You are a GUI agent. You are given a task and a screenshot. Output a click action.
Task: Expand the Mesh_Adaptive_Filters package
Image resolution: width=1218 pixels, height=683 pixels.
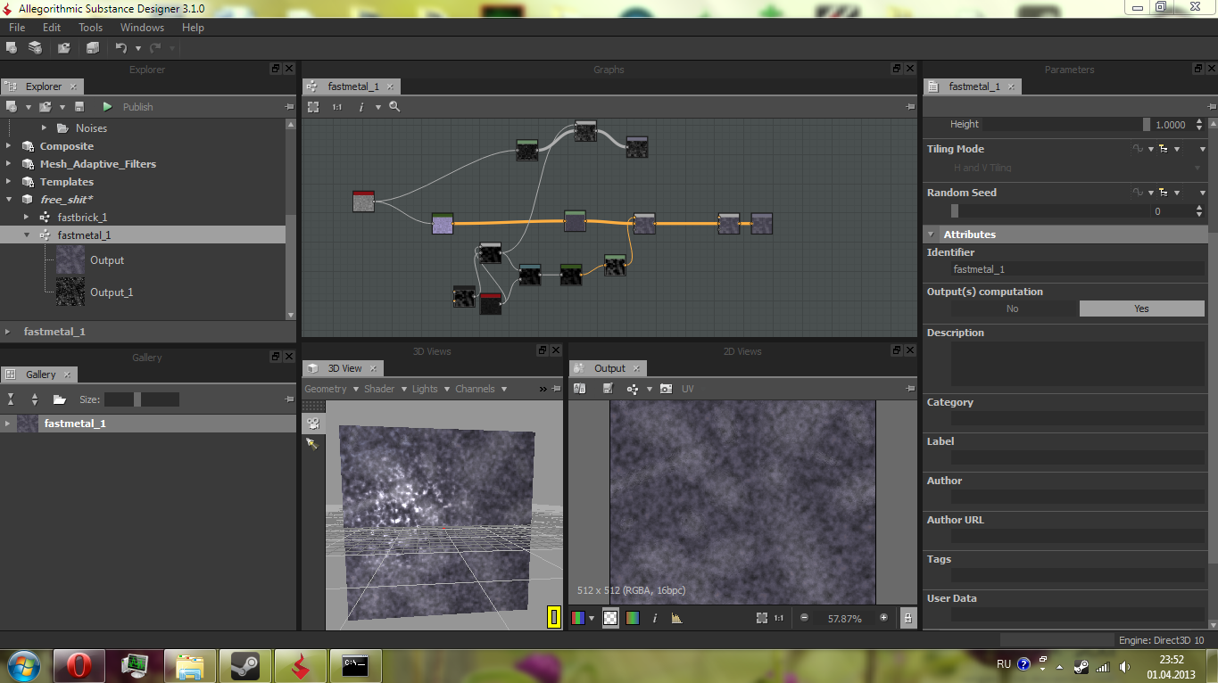click(9, 164)
